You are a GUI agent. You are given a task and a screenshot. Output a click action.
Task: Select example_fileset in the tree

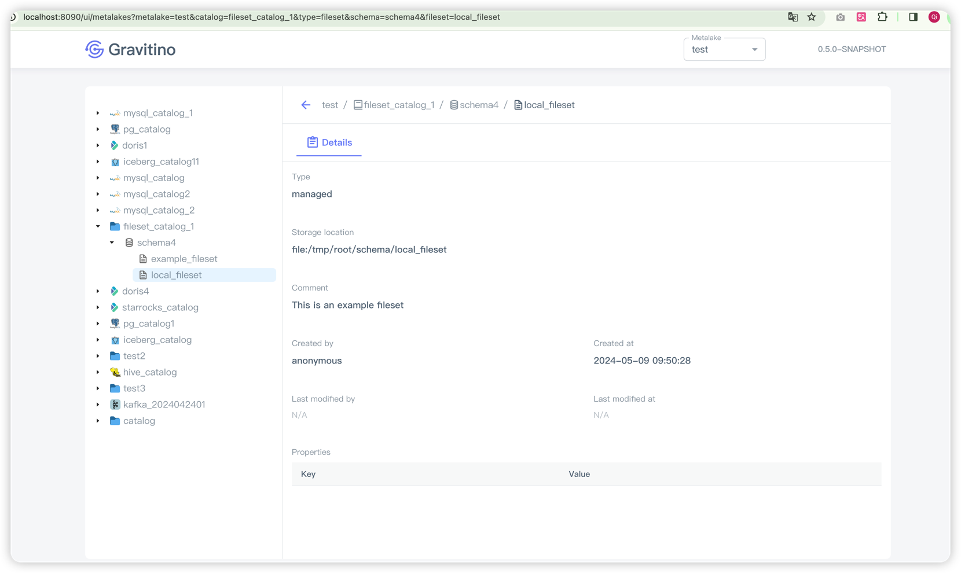pyautogui.click(x=184, y=259)
